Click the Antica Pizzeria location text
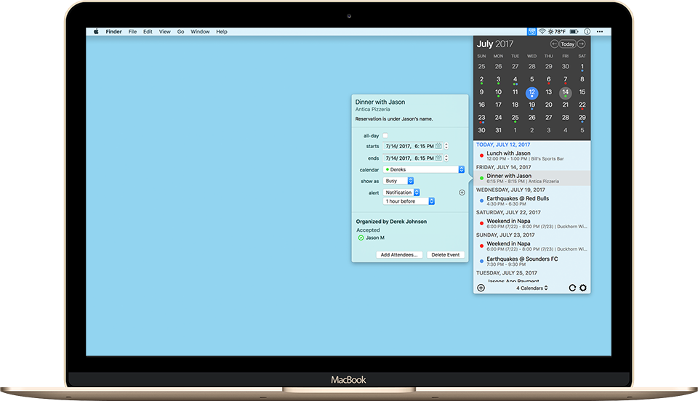698x401 pixels. (x=372, y=110)
